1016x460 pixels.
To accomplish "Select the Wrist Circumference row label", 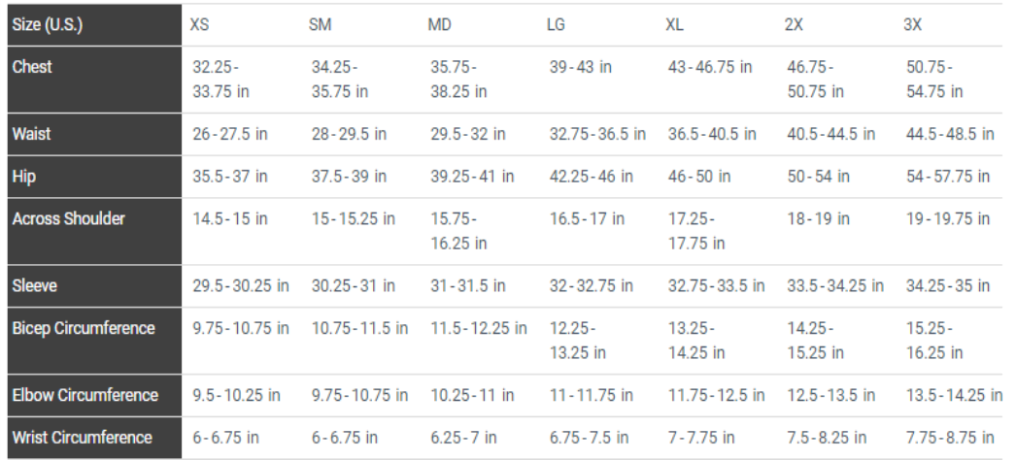I will pos(82,438).
